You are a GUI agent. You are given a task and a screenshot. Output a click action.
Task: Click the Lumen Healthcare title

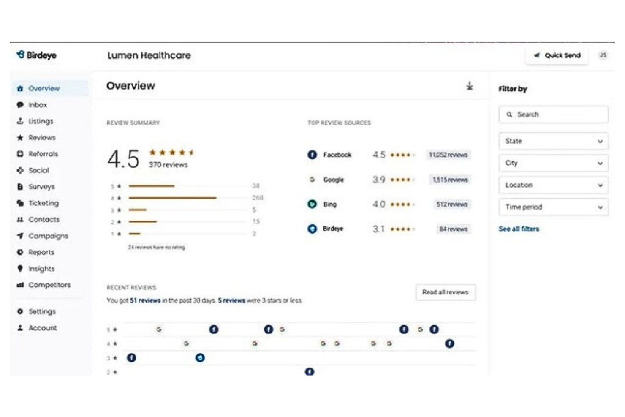coord(149,55)
